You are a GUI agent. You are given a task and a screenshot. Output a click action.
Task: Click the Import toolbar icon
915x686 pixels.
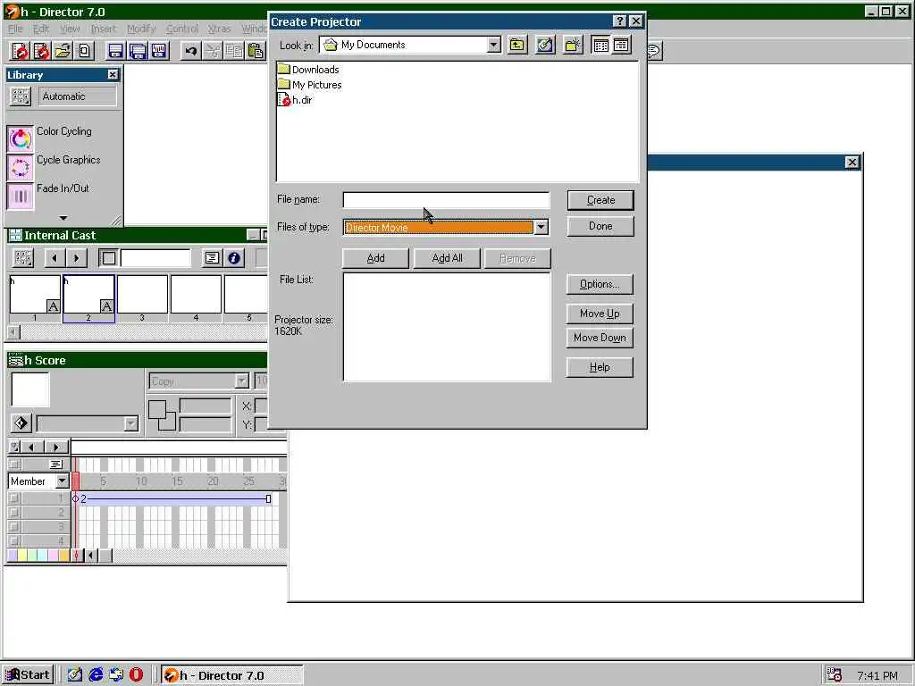(85, 51)
